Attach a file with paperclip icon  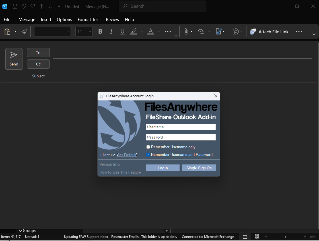186,32
